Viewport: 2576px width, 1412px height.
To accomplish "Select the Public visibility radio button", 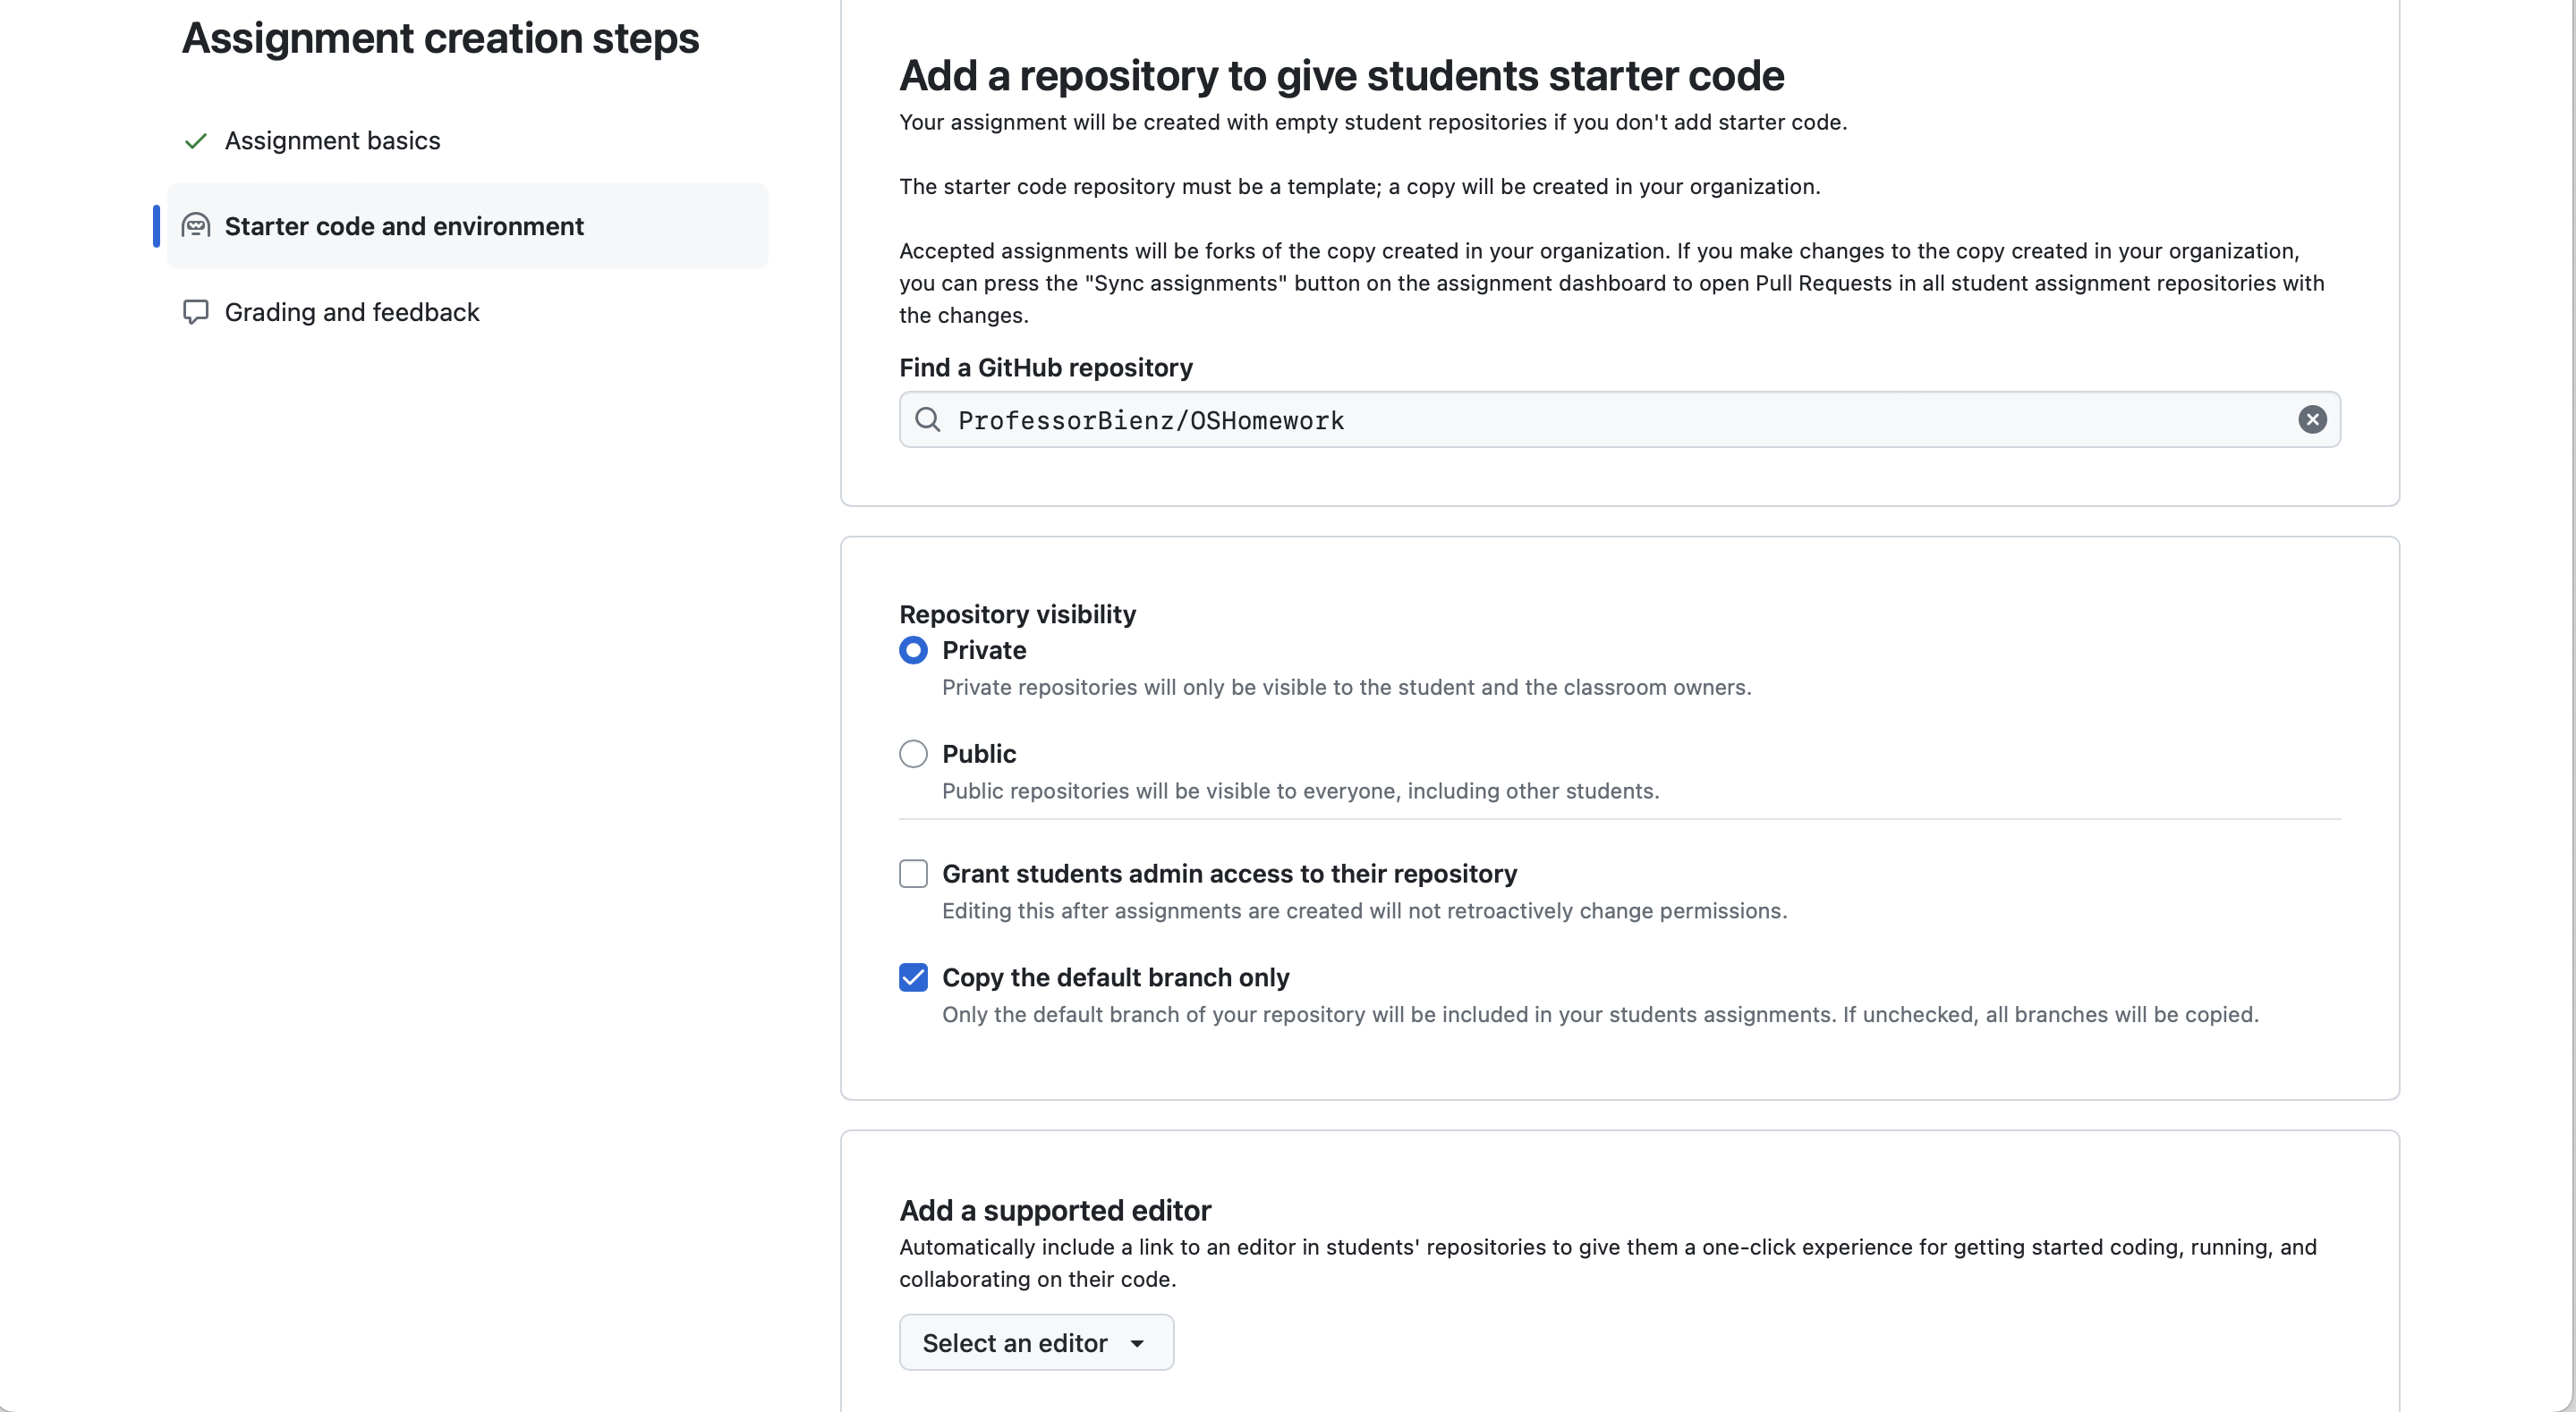I will [913, 754].
